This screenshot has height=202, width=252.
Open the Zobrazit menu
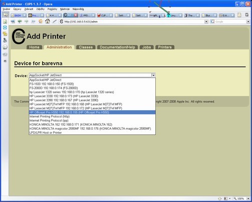point(29,9)
